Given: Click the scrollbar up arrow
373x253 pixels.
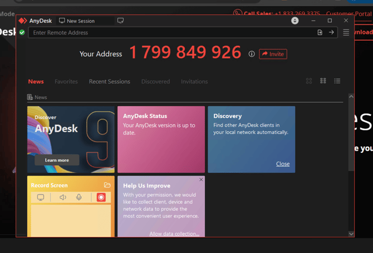Looking at the screenshot, I should (351, 96).
